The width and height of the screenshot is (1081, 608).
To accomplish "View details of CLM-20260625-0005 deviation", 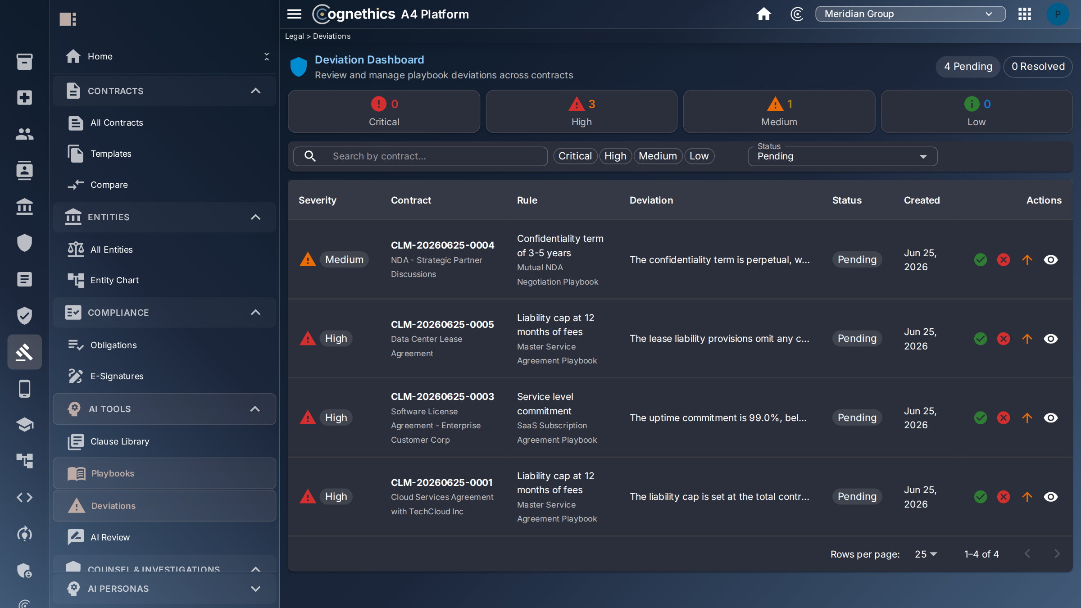I will 1051,339.
